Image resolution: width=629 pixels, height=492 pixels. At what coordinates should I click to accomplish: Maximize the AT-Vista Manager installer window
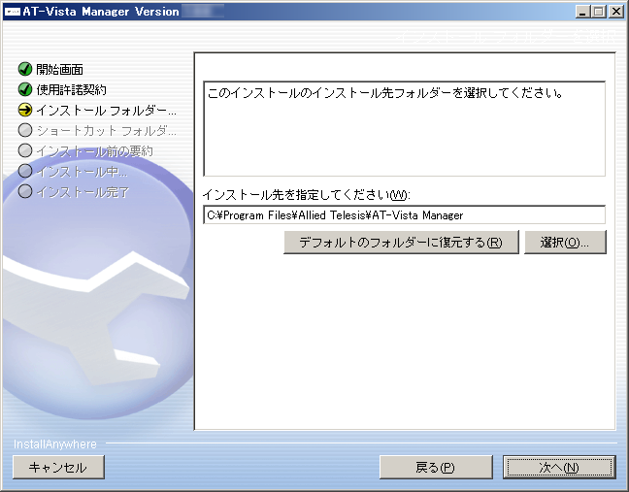point(599,12)
